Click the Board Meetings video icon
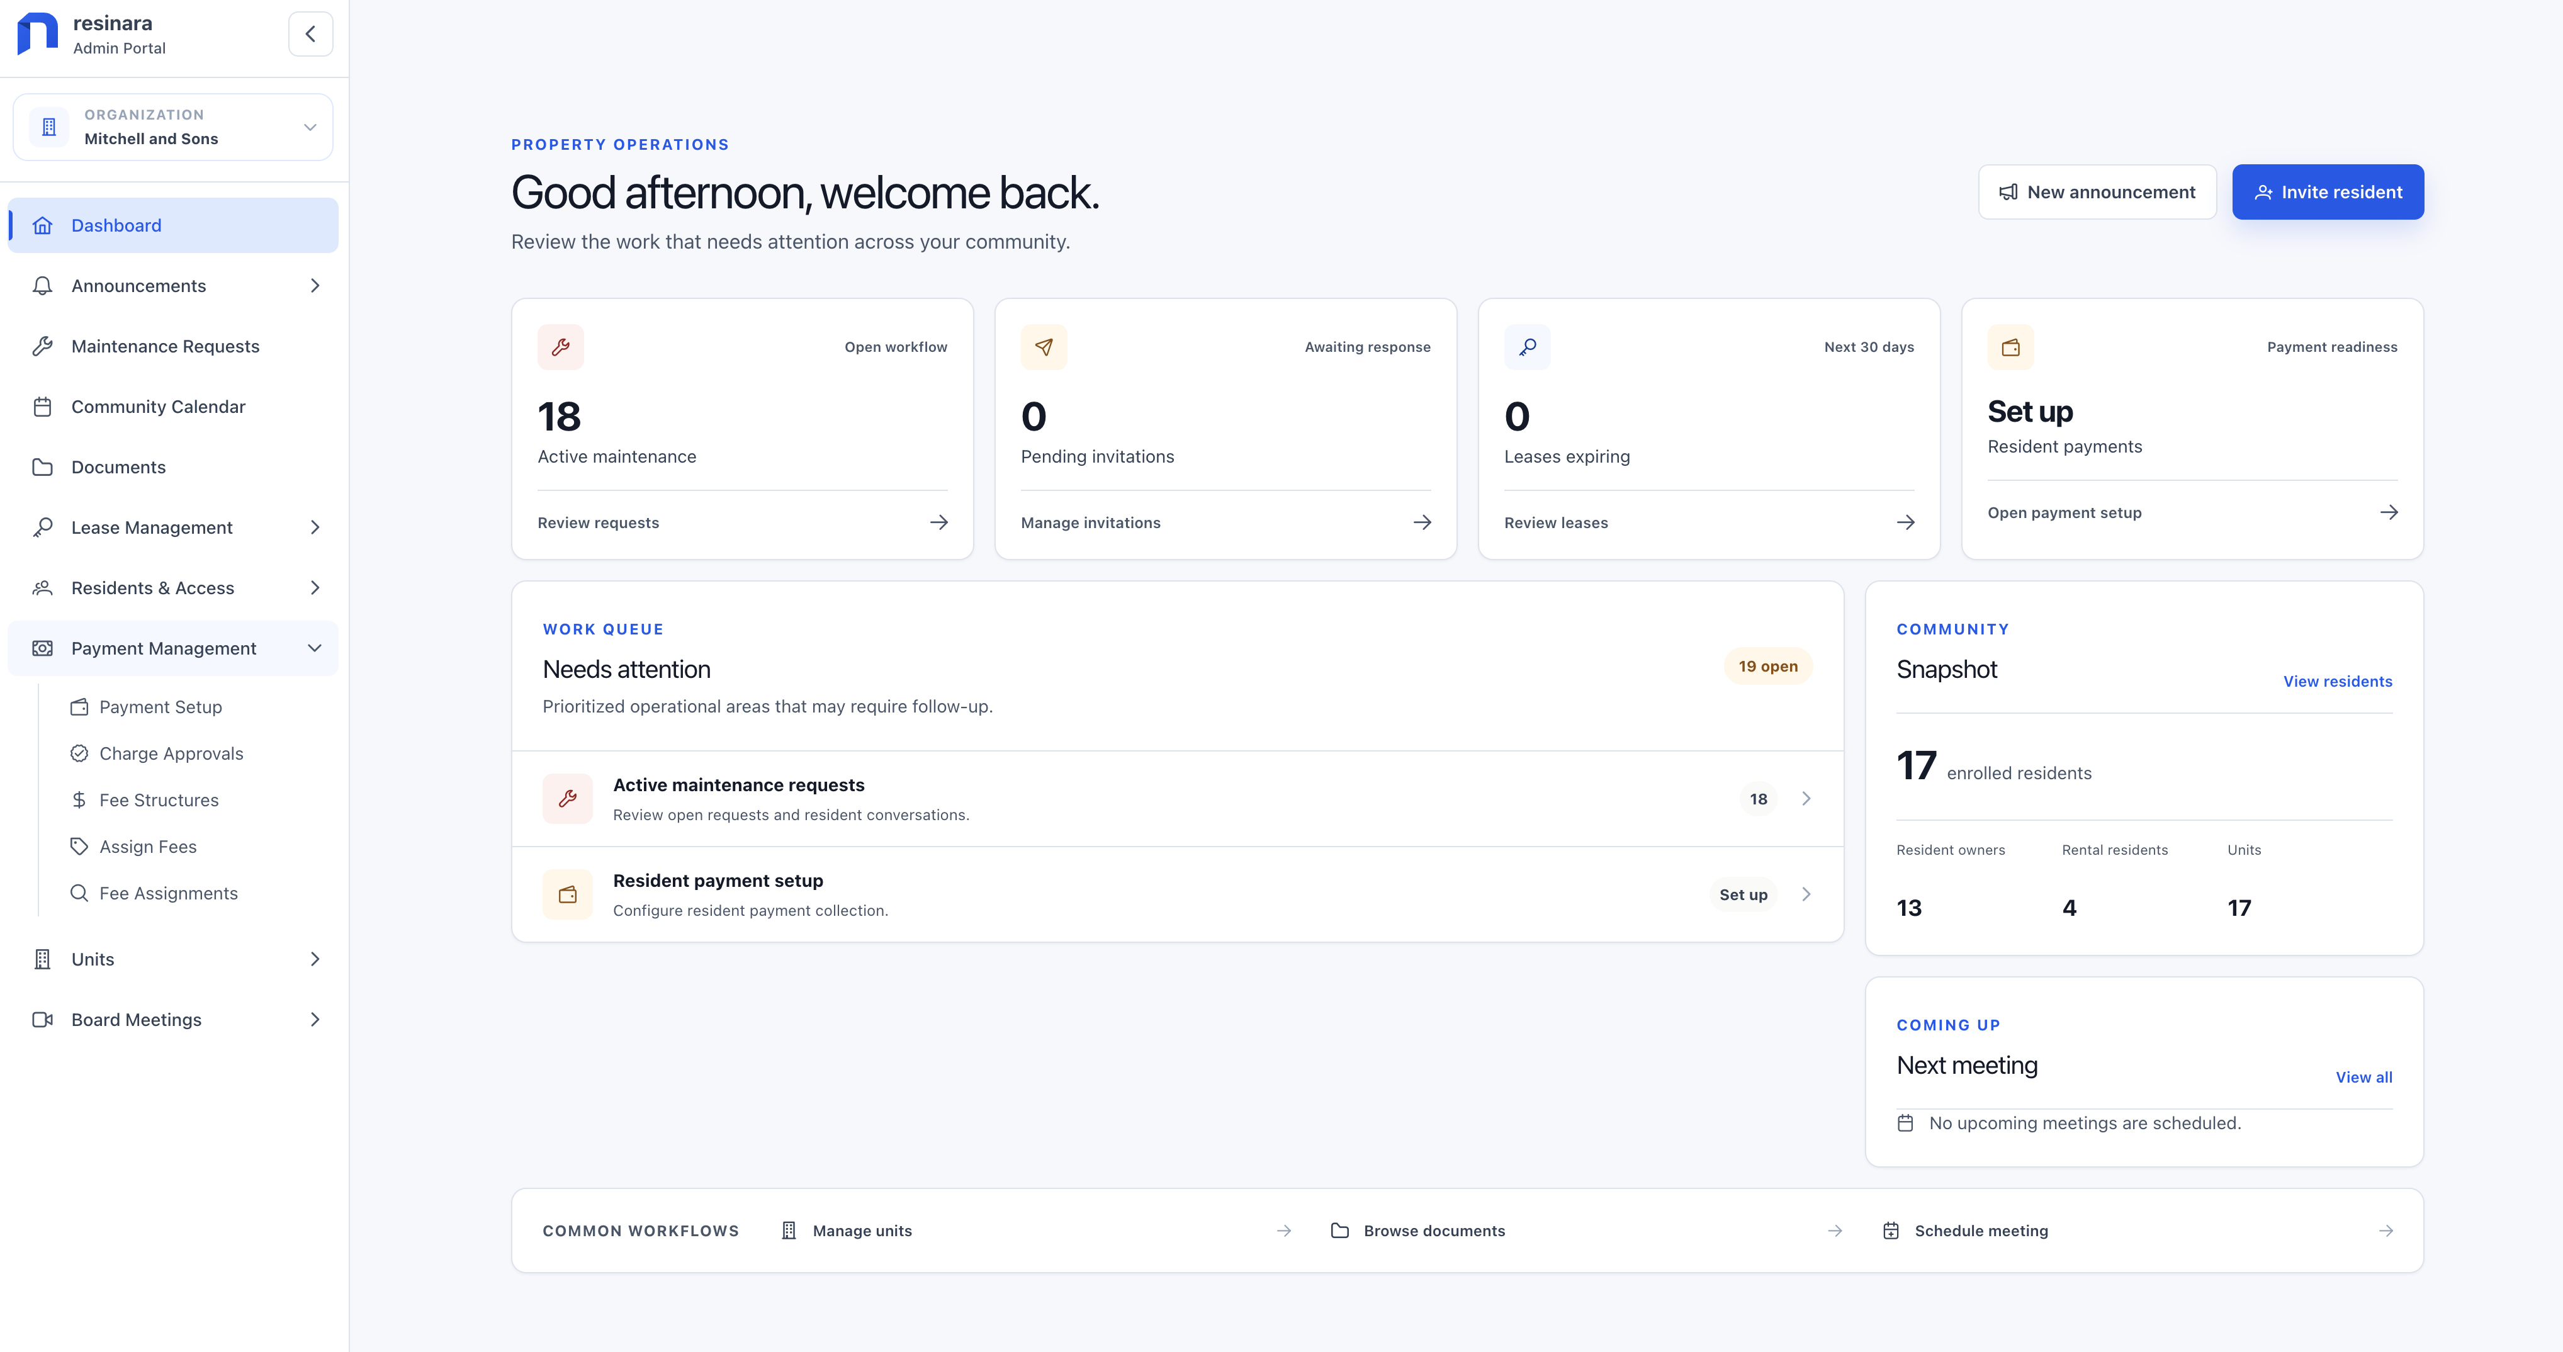Viewport: 2563px width, 1352px height. (x=43, y=1020)
